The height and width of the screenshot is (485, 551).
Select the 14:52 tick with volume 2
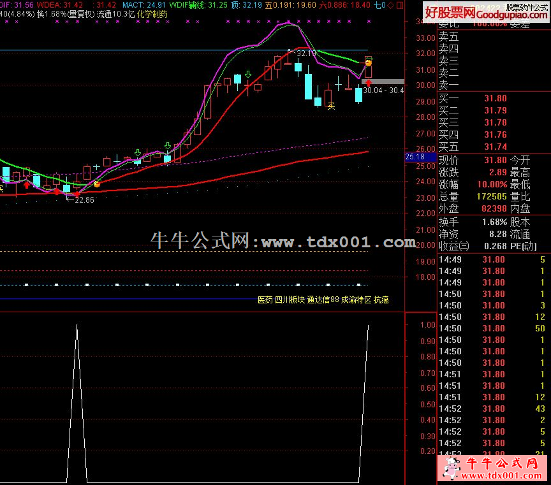(x=492, y=420)
